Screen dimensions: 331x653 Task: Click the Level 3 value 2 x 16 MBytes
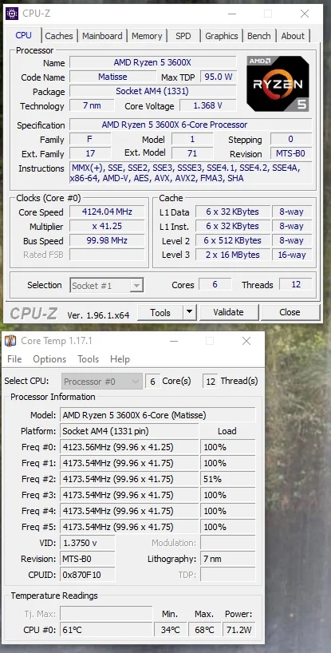(x=232, y=255)
